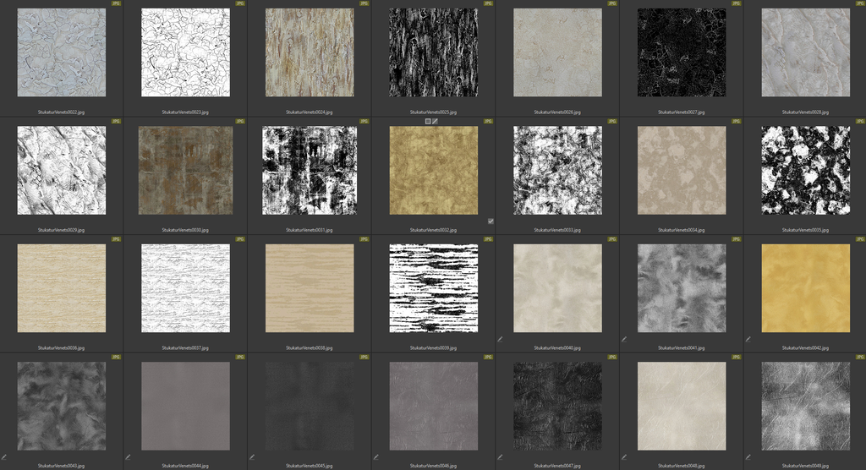
Task: Click pencil icon beside StukaturVenets0040 thumbnail
Action: tap(500, 339)
